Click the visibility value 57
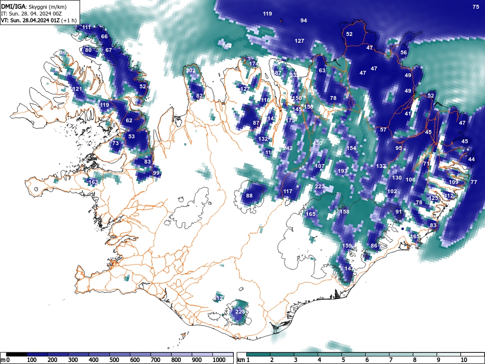Viewport: 485px width, 364px height. pyautogui.click(x=383, y=130)
